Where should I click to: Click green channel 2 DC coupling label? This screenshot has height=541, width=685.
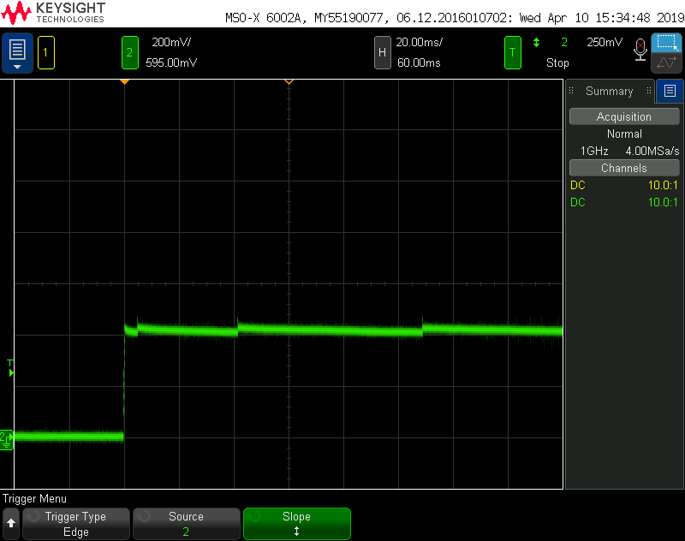577,202
